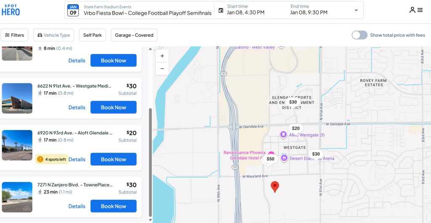Open the Vehicle Type dropdown
Screen dimensions: 431x223
point(53,35)
